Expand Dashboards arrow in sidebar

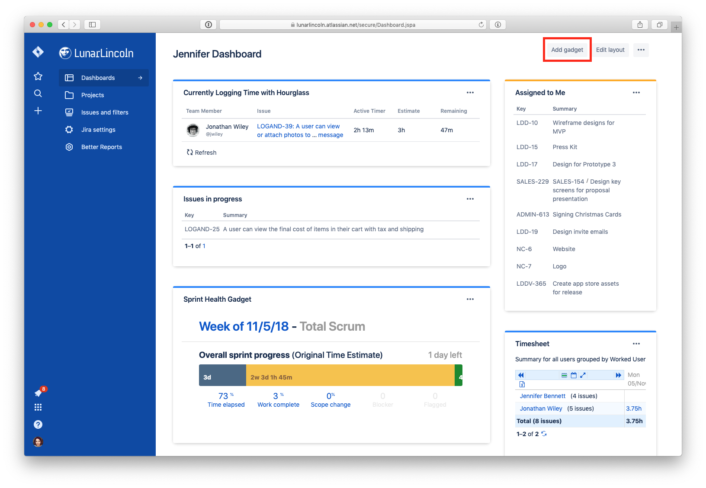click(x=140, y=78)
